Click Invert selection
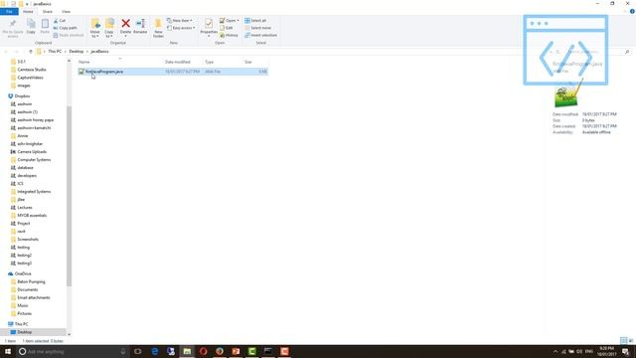 (x=260, y=35)
